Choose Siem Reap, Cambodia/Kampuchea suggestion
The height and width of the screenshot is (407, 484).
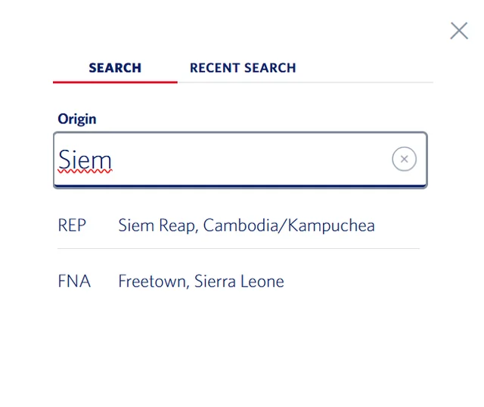coord(246,225)
